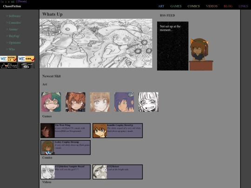Open the orange haired character artwork thumbnail

(x=75, y=102)
